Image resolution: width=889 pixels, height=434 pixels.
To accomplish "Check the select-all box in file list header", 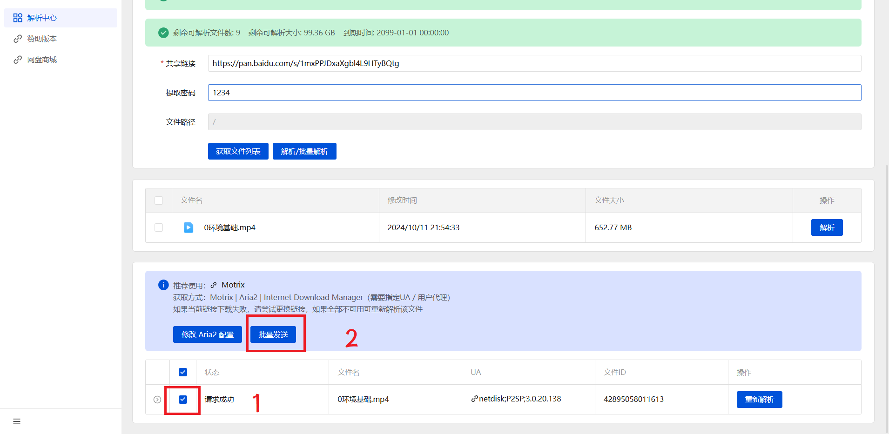I will pos(159,200).
